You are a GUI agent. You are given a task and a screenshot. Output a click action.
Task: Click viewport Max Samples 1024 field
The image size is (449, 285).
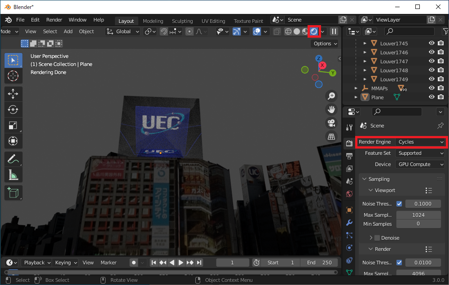click(x=418, y=215)
